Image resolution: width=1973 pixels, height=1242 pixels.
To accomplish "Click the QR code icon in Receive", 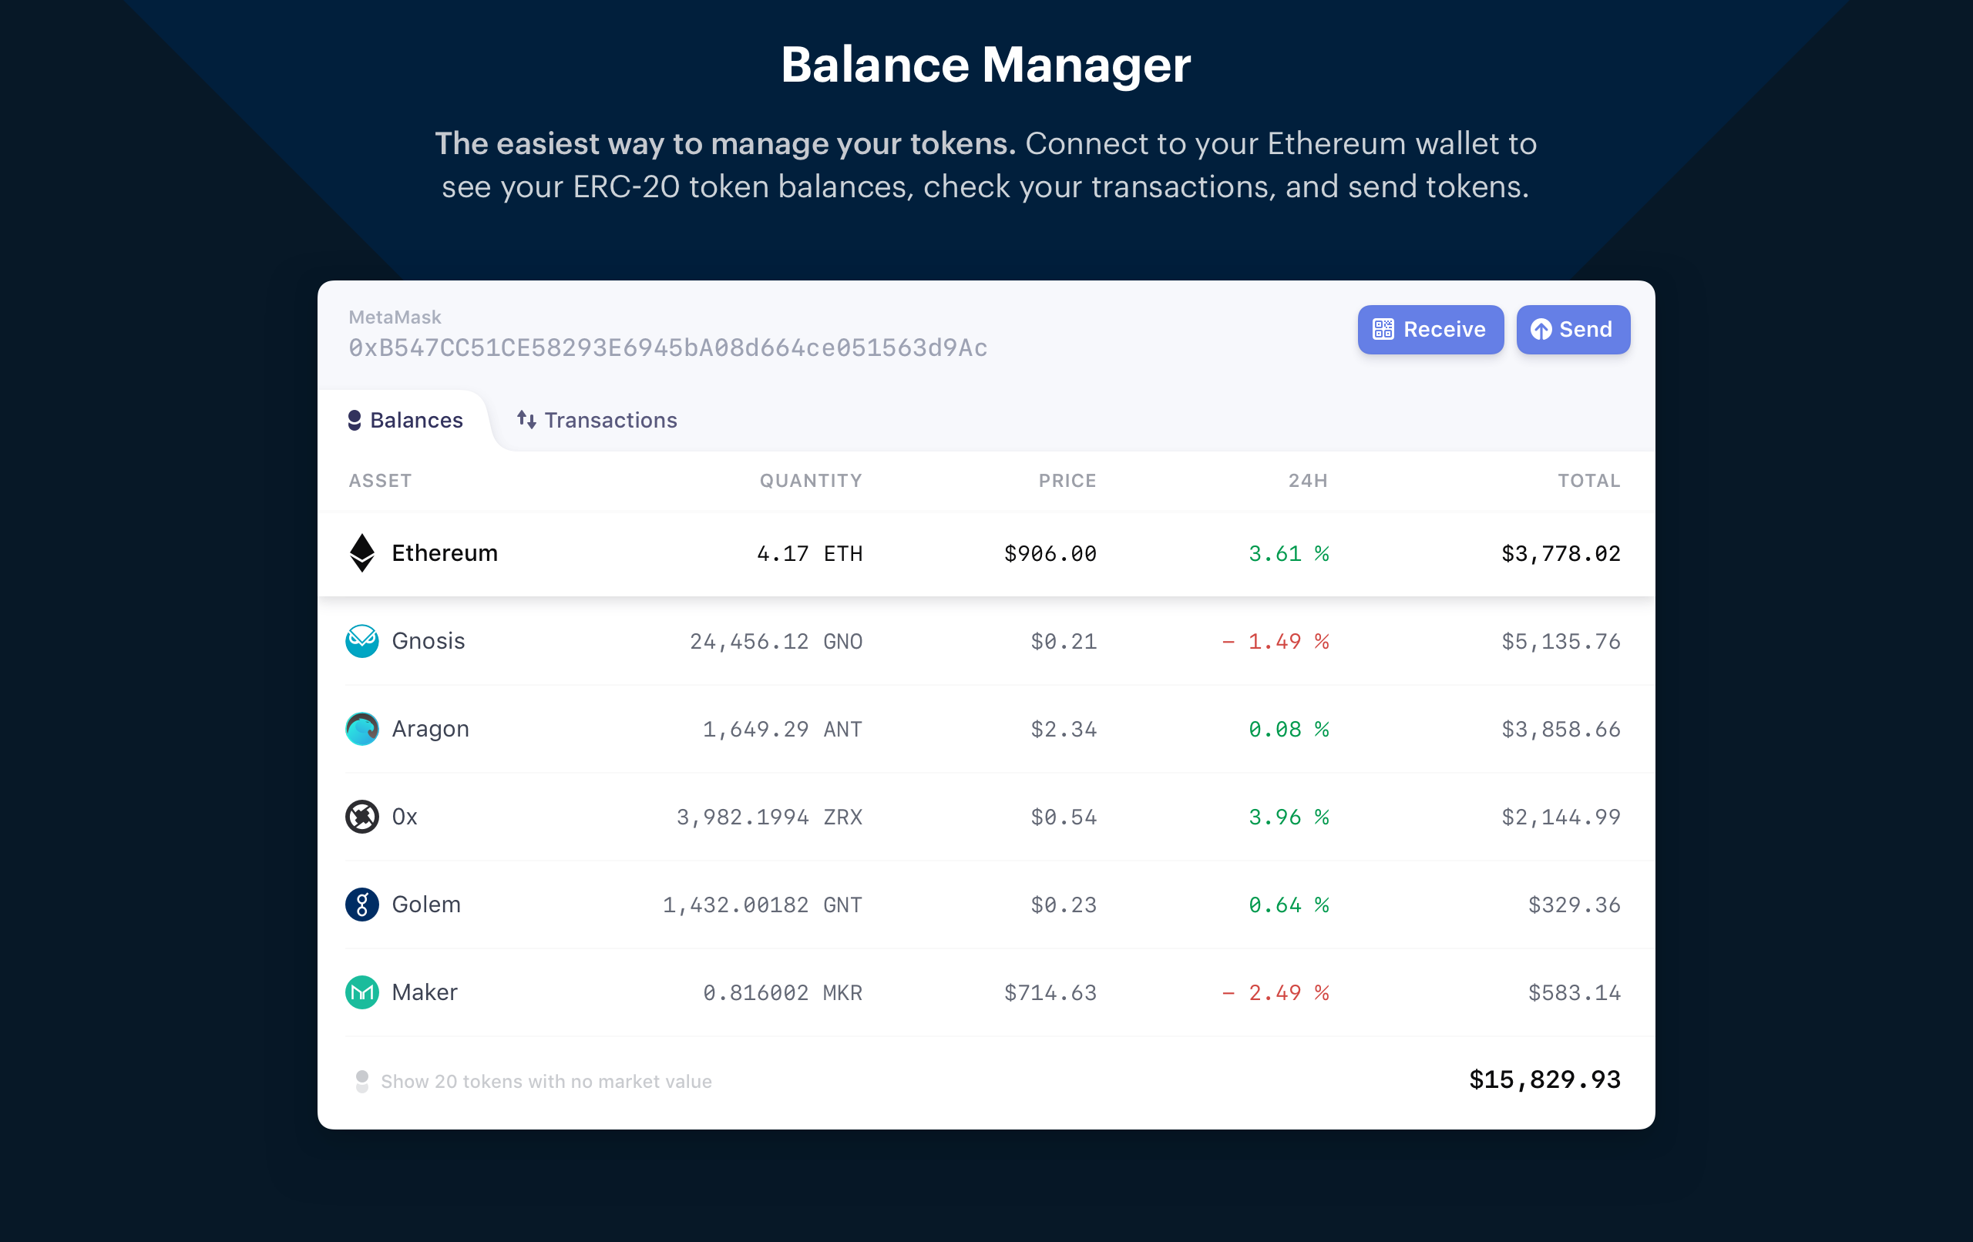I will [x=1383, y=329].
